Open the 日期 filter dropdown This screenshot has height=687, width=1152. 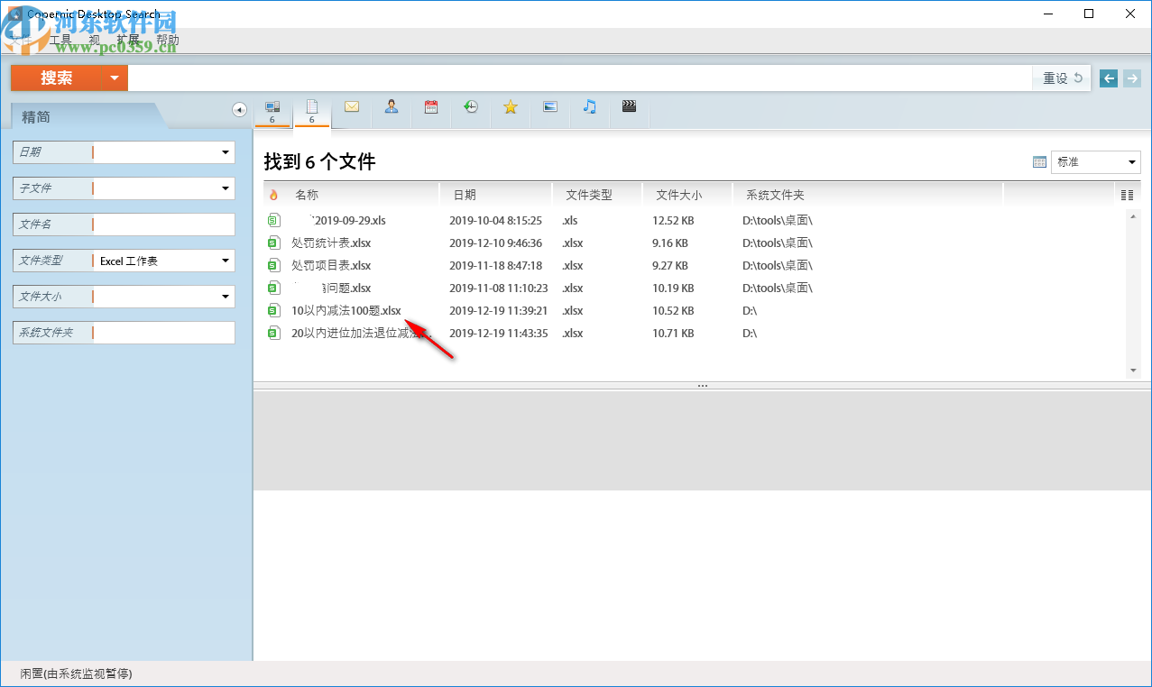click(x=225, y=151)
